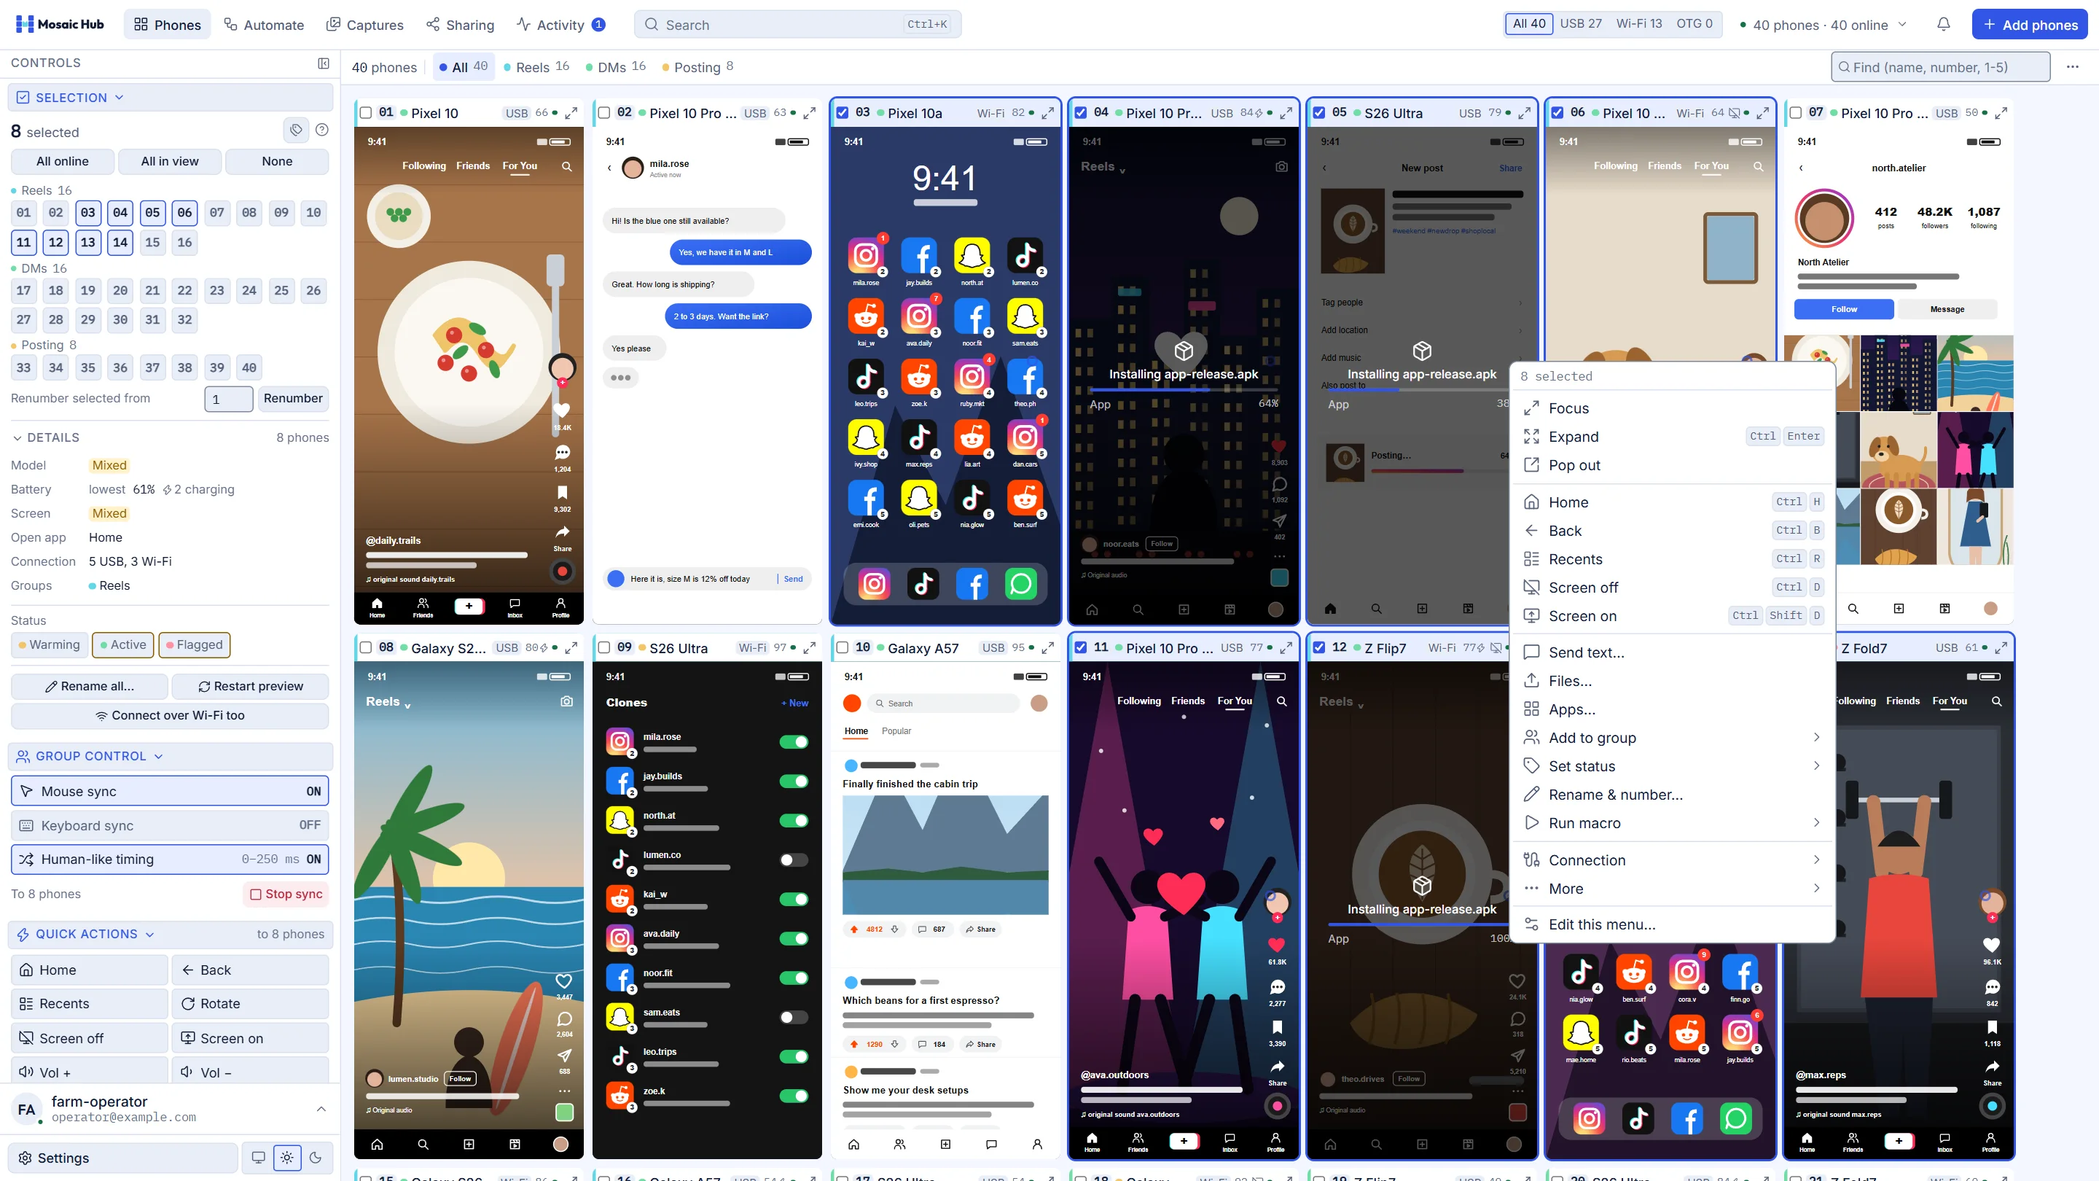Toggle Human-like timing
Screen dimensions: 2099x1181
coord(170,859)
